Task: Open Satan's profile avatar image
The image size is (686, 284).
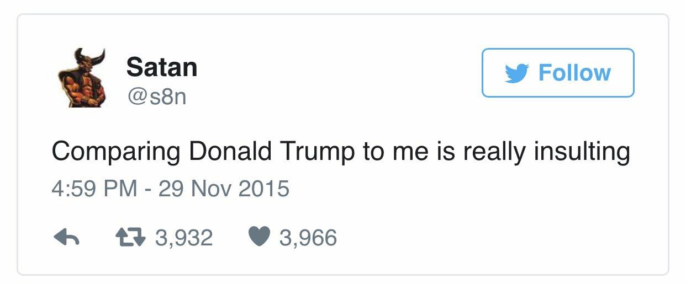Action: [82, 78]
